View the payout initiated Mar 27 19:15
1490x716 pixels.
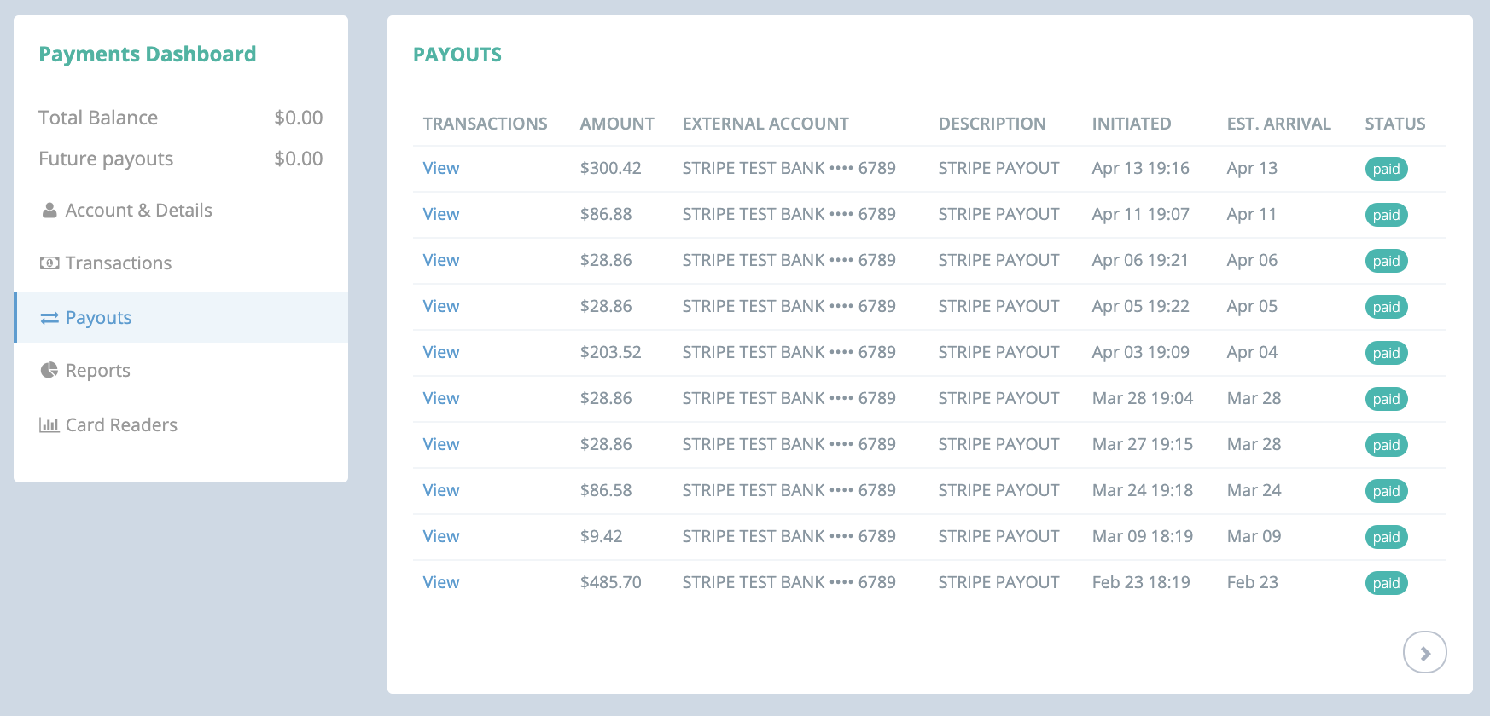[x=441, y=444]
